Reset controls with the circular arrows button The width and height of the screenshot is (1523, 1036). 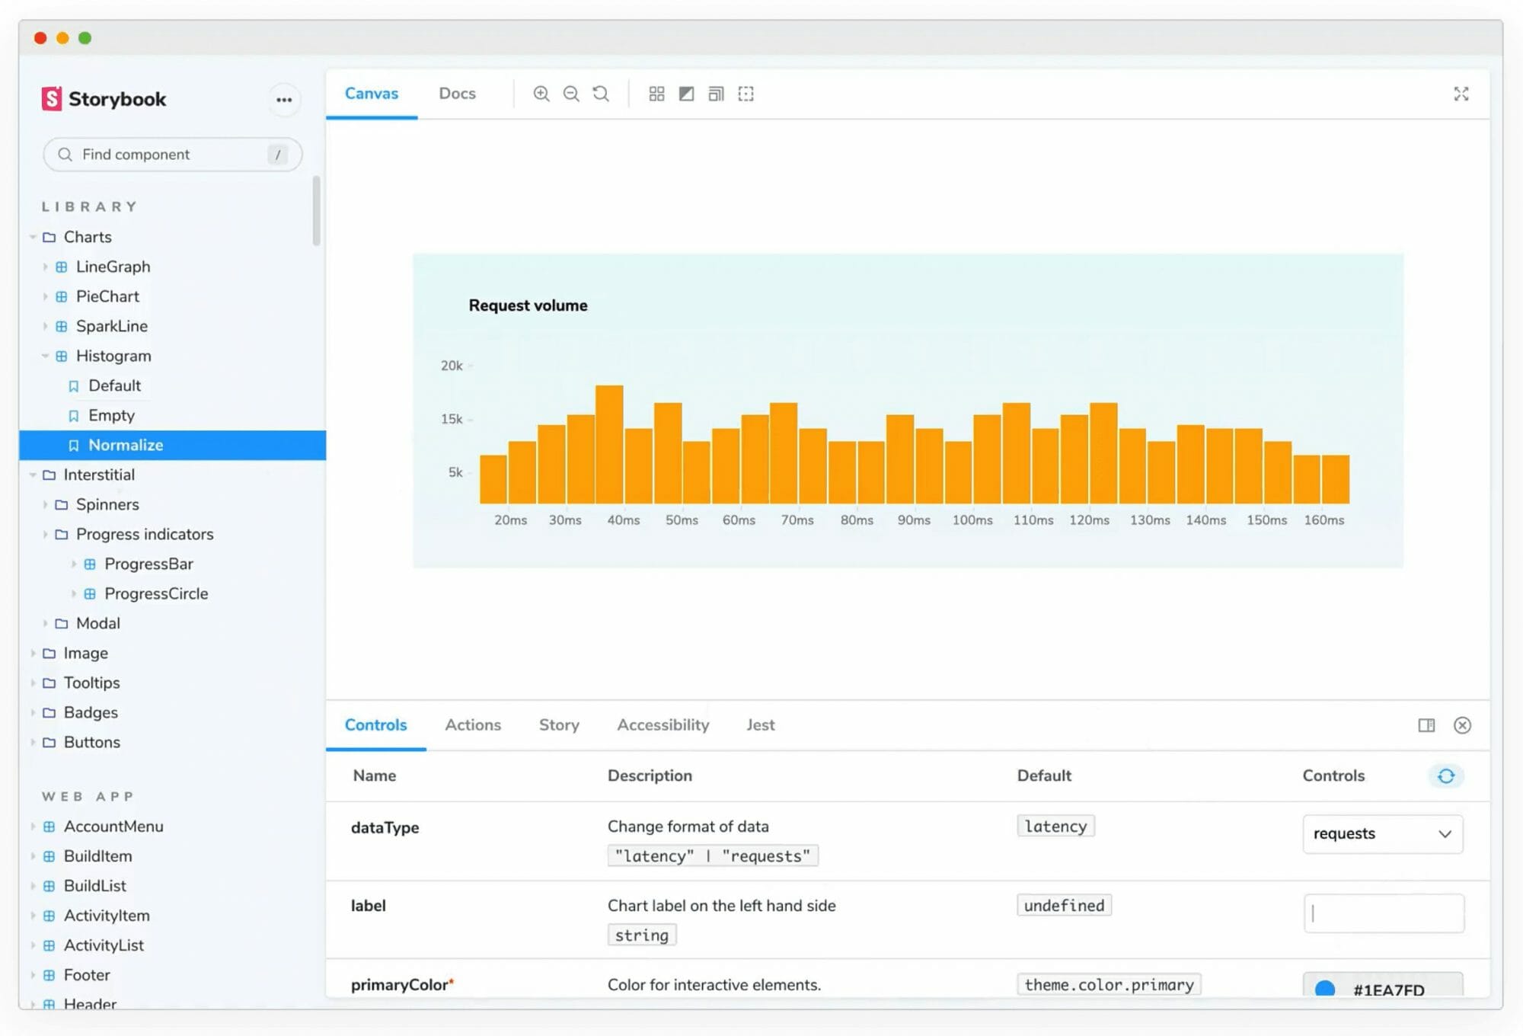coord(1445,775)
